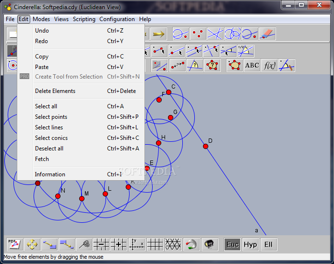Screen dimensions: 334x264
Task: Open the Help menu
Action: click(x=145, y=19)
